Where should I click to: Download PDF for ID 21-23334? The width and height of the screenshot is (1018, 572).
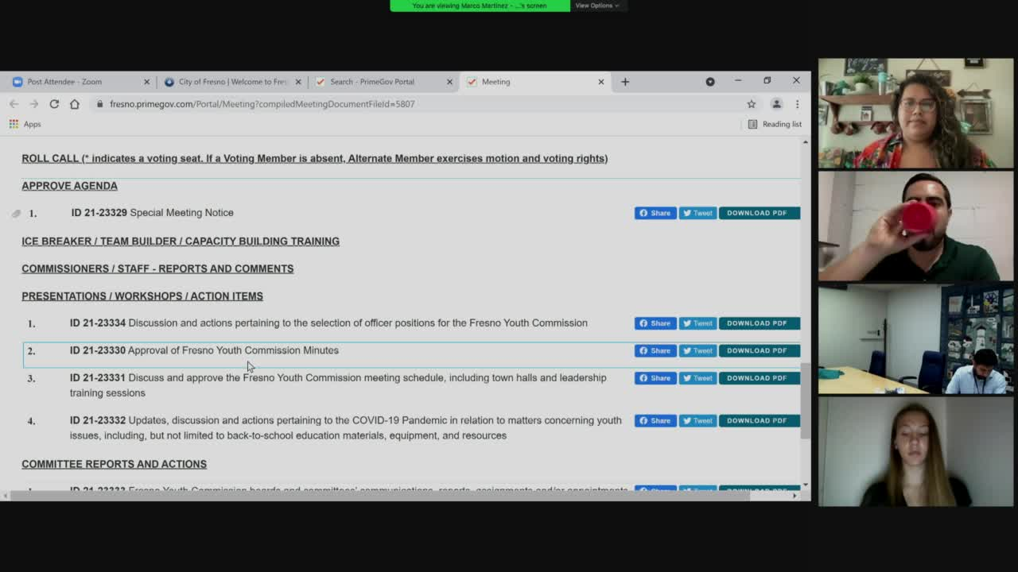coord(760,323)
